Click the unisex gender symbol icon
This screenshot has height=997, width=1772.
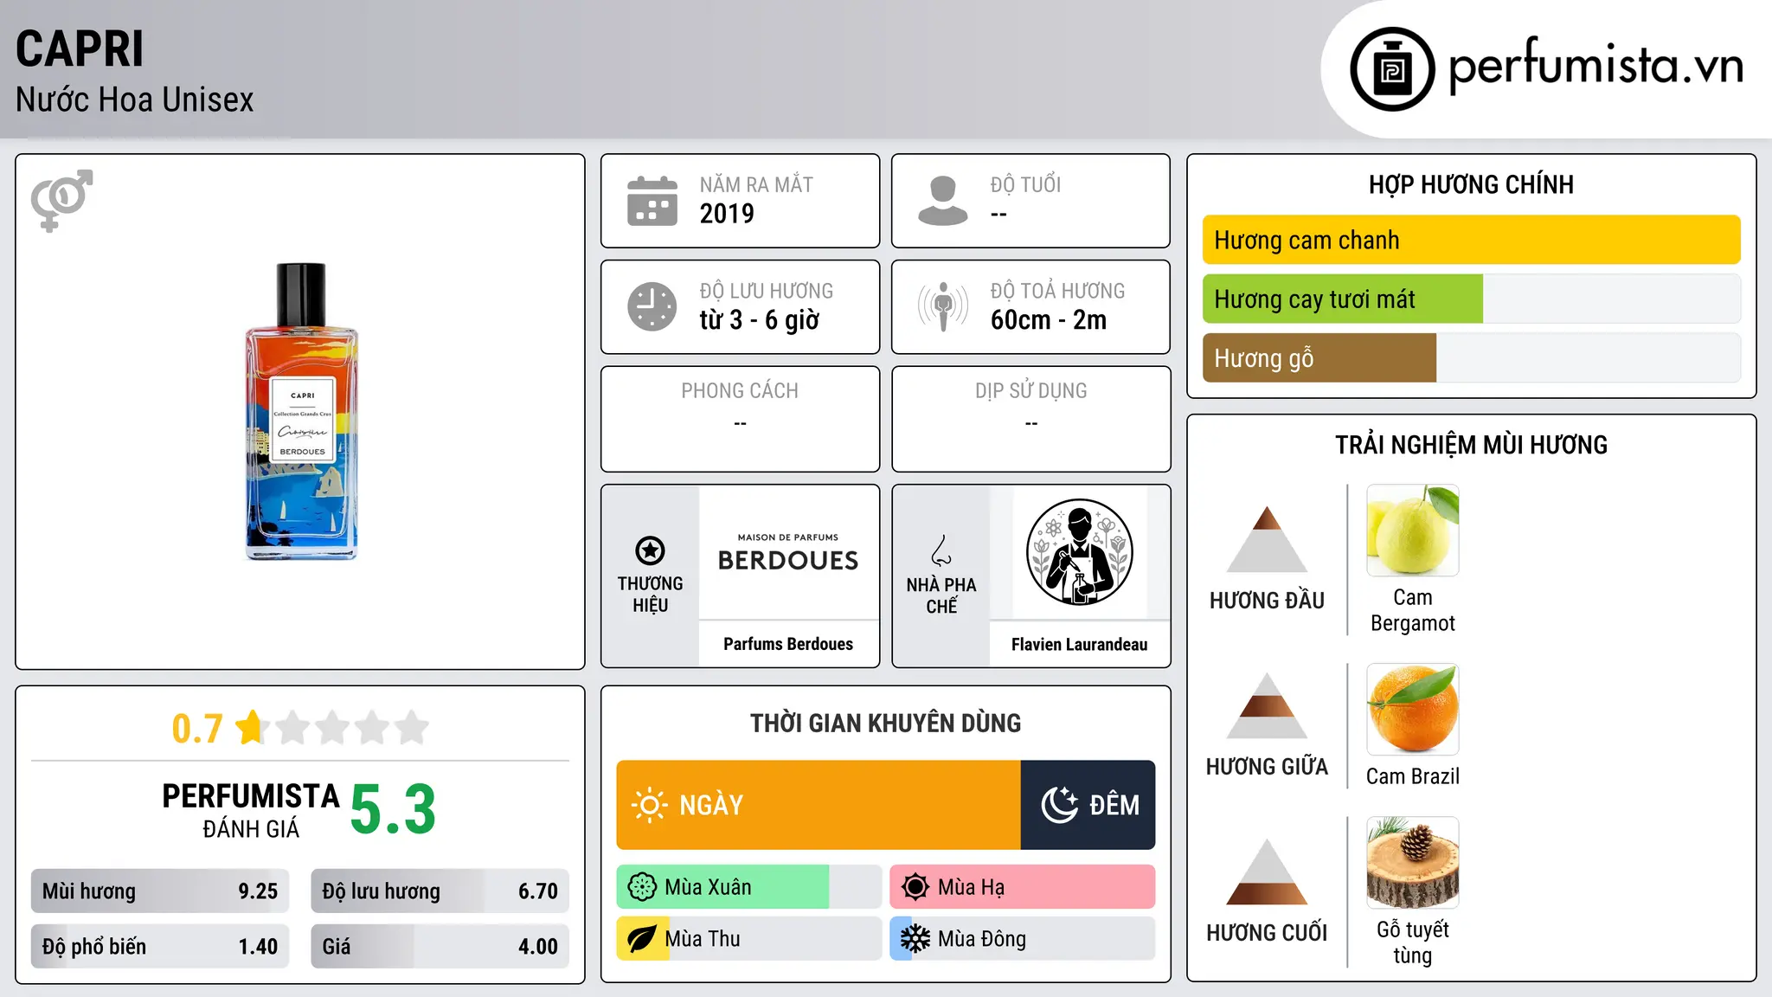[61, 200]
